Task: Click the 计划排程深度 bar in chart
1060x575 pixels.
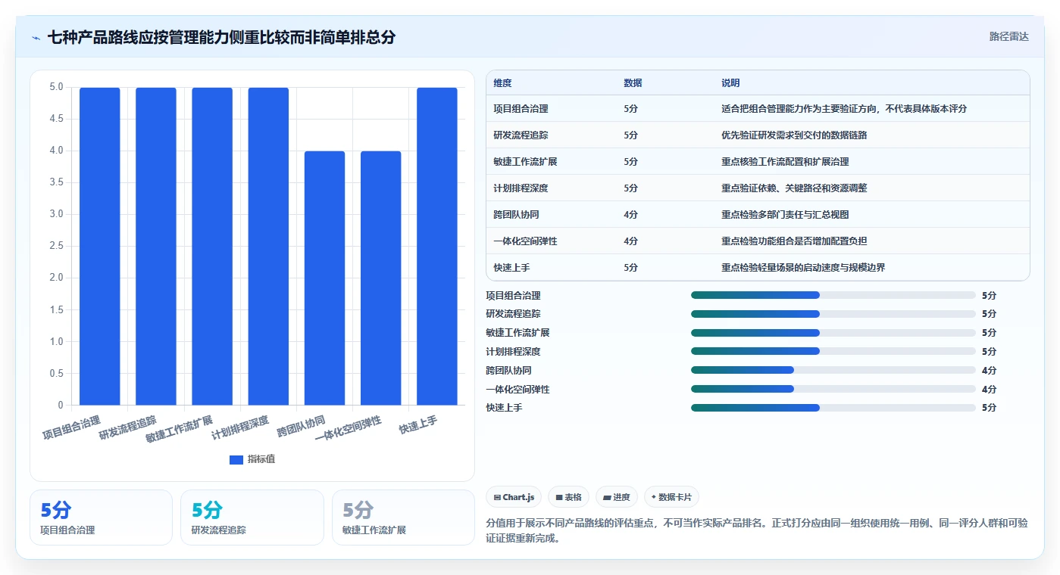Action: pos(268,246)
